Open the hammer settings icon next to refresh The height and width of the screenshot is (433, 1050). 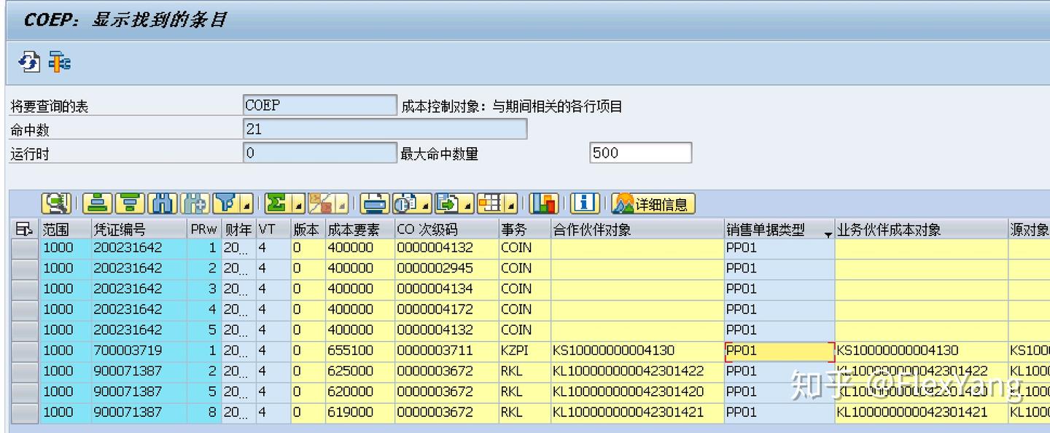[x=58, y=63]
